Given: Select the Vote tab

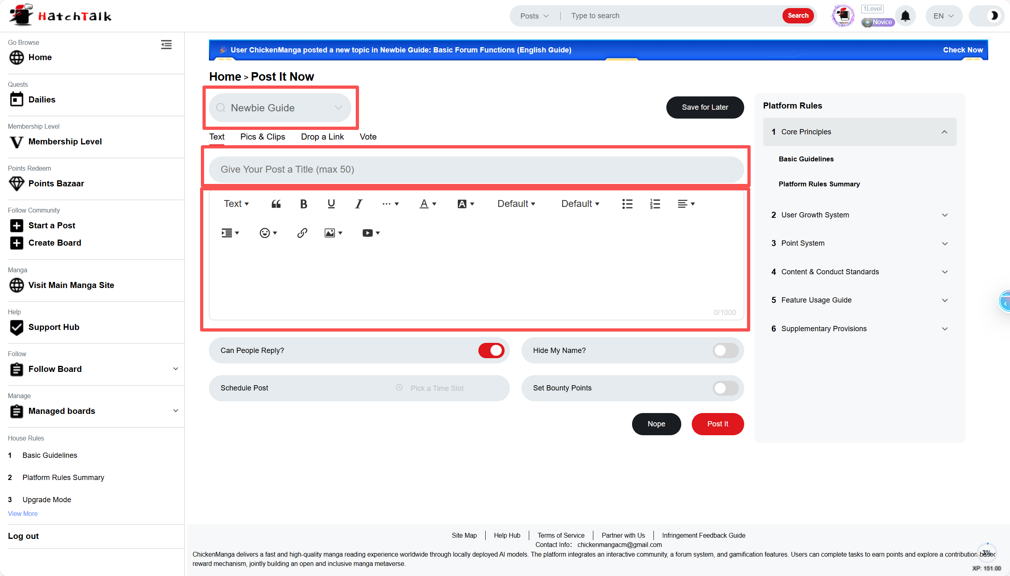Looking at the screenshot, I should click(368, 137).
